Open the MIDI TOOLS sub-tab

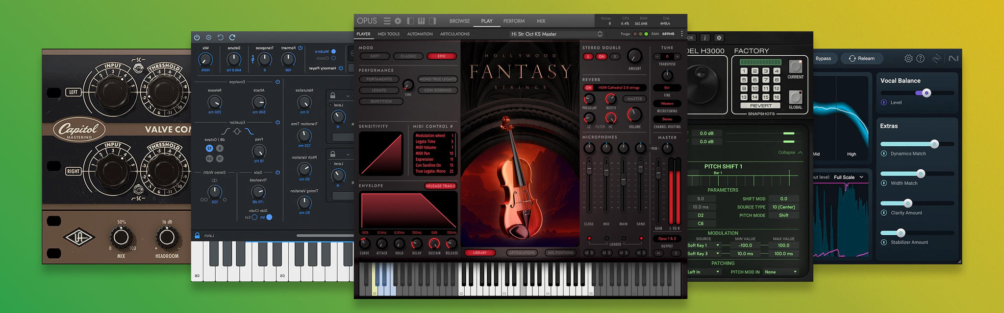[388, 34]
